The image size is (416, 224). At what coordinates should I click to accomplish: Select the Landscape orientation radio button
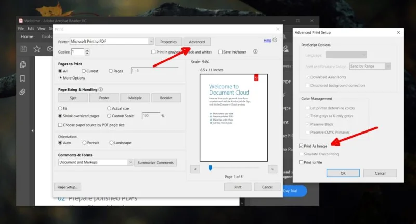(111, 143)
